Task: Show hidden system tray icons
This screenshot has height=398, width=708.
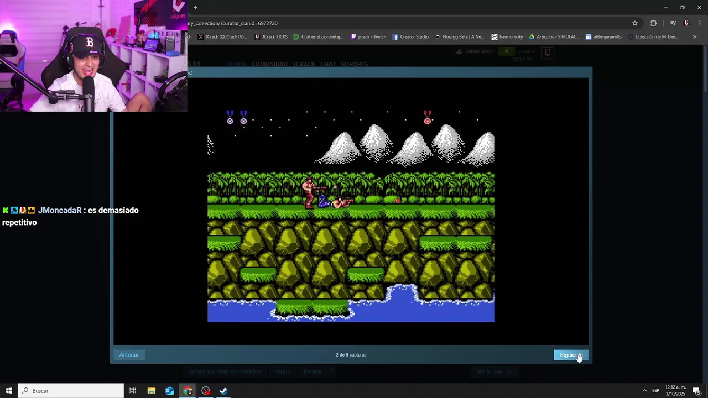Action: pyautogui.click(x=644, y=391)
